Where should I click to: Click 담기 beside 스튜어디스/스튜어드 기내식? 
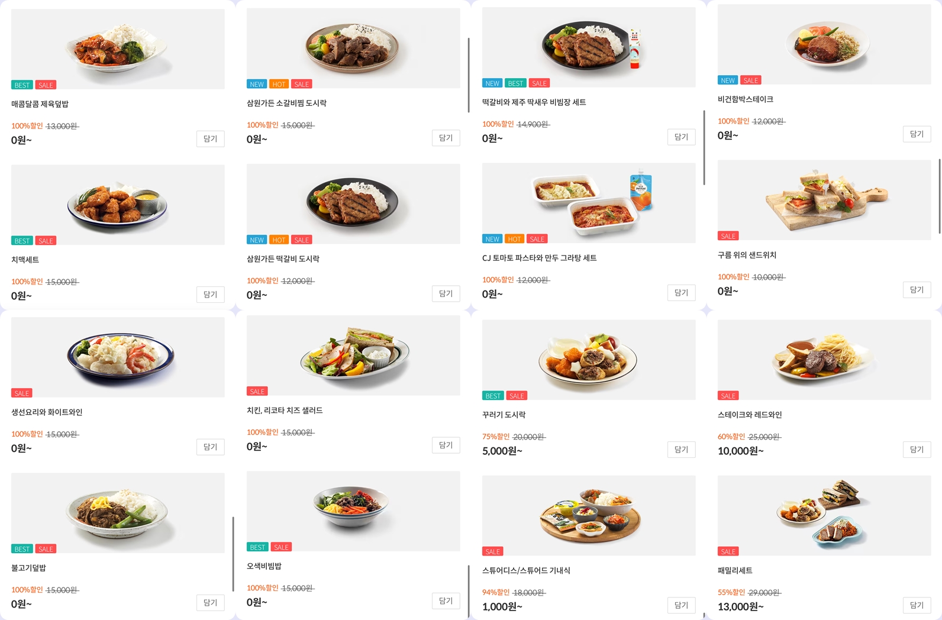(x=681, y=605)
